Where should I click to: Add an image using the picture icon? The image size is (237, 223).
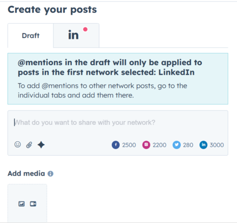point(22,204)
